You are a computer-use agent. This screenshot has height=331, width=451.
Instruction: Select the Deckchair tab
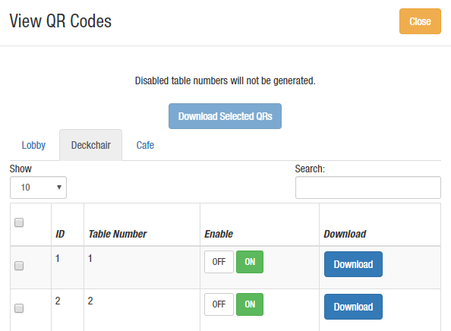(x=91, y=145)
